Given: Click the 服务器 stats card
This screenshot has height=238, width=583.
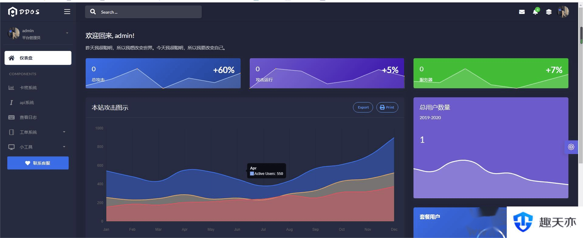Looking at the screenshot, I should tap(491, 73).
